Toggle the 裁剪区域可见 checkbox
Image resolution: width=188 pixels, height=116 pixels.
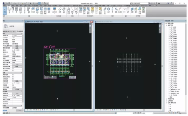pos(13,77)
